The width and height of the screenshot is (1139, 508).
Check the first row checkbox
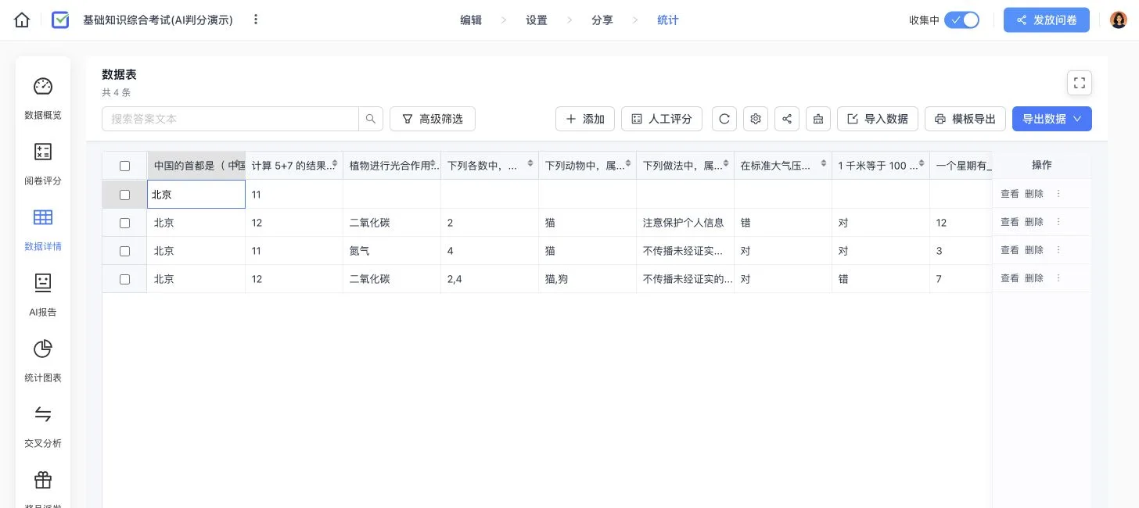tap(124, 195)
